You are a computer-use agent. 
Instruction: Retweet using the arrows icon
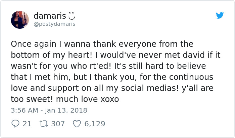(44, 124)
